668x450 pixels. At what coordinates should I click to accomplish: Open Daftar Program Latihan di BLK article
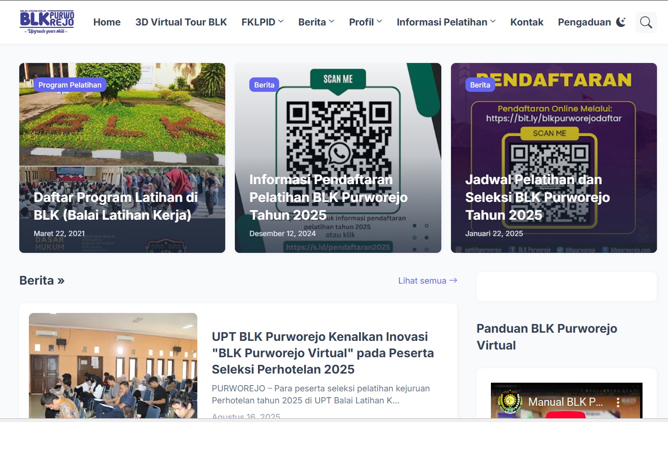pyautogui.click(x=116, y=206)
